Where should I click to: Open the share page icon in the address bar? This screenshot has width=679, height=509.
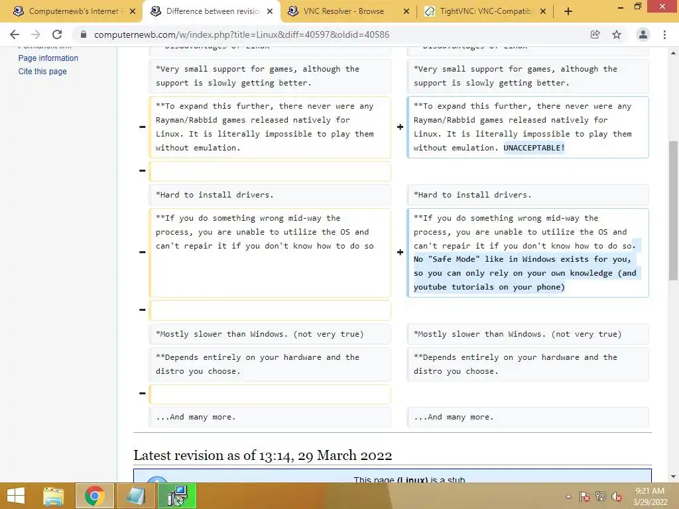click(595, 34)
